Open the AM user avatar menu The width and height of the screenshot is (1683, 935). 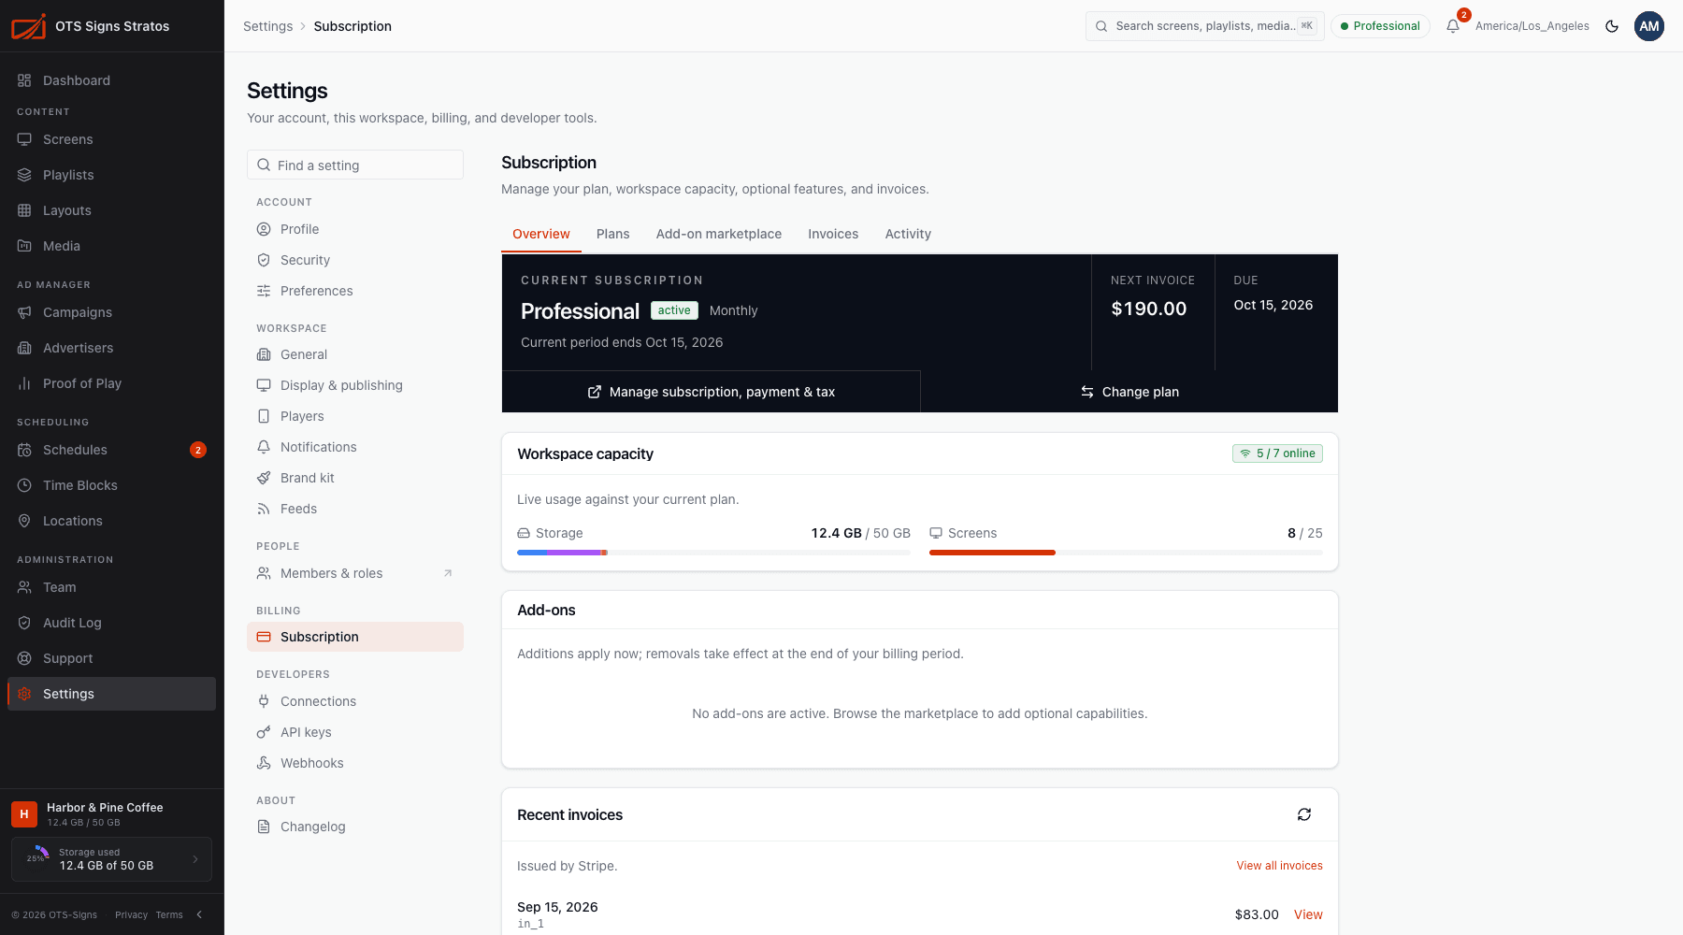1649,26
